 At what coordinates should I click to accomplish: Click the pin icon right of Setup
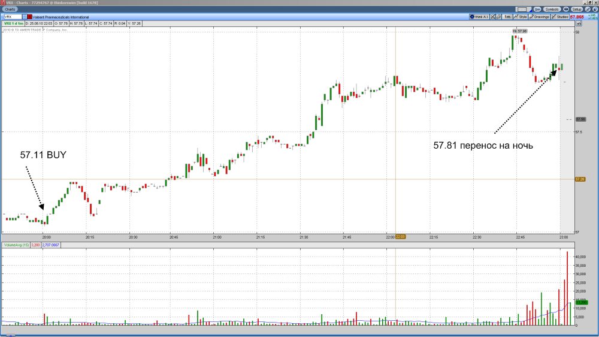[588, 9]
